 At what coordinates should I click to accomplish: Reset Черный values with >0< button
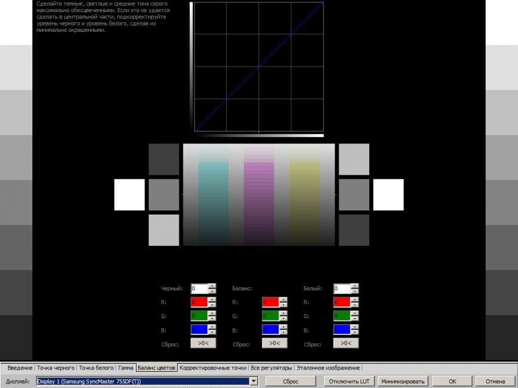point(203,343)
